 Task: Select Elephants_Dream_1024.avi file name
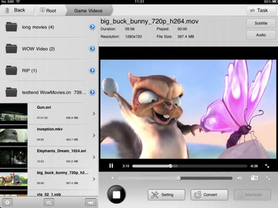click(62, 151)
